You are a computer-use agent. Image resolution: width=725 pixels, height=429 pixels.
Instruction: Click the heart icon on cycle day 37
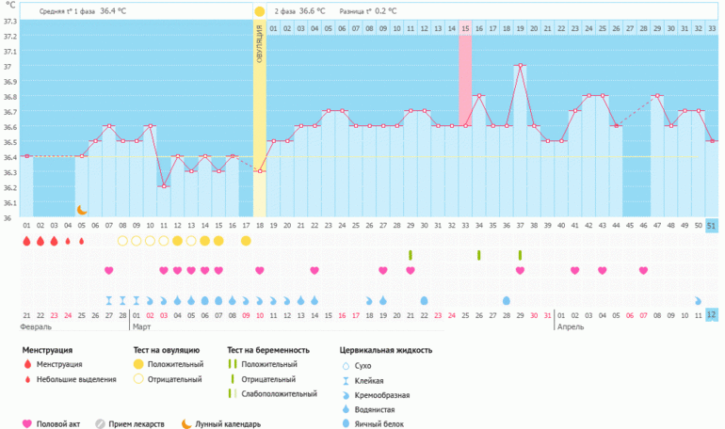click(x=520, y=271)
